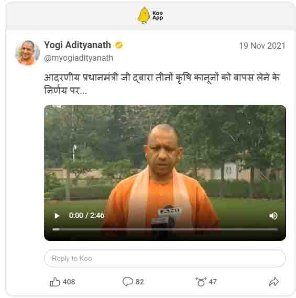Image resolution: width=296 pixels, height=298 pixels.
Task: Expand the truncated Hindi post text
Action: (x=161, y=84)
